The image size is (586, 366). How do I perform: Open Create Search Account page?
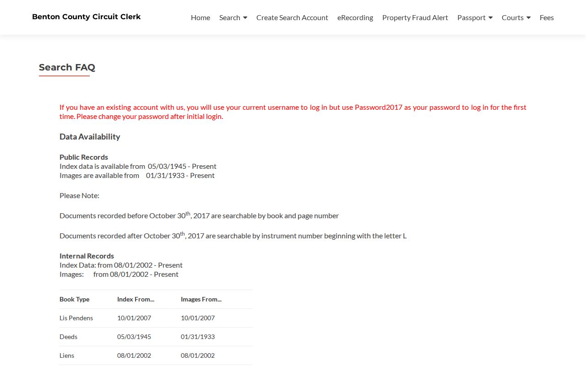[292, 17]
